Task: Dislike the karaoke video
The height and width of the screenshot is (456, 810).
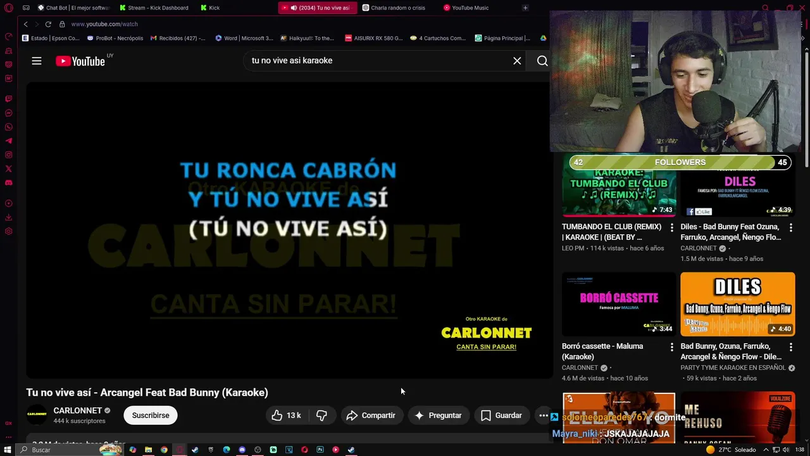Action: [x=321, y=415]
